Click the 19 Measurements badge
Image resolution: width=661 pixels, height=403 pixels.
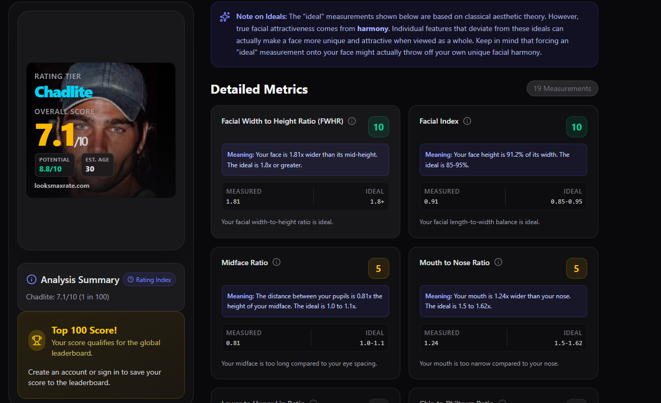point(562,88)
